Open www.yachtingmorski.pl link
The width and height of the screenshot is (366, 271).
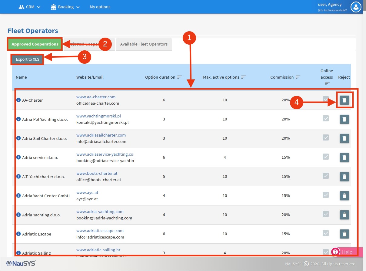[98, 116]
